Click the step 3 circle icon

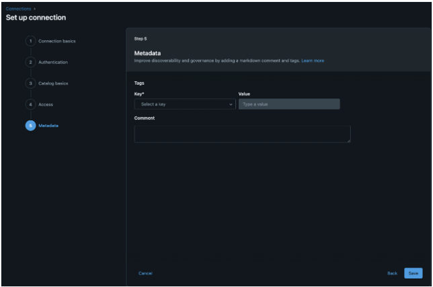(x=31, y=83)
